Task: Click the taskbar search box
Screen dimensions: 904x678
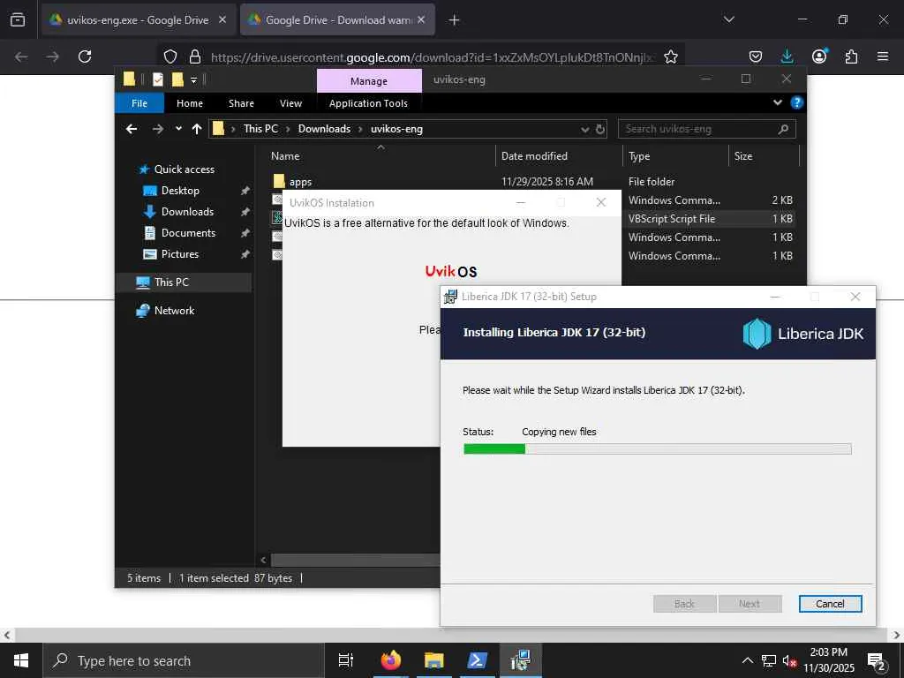Action: (184, 660)
